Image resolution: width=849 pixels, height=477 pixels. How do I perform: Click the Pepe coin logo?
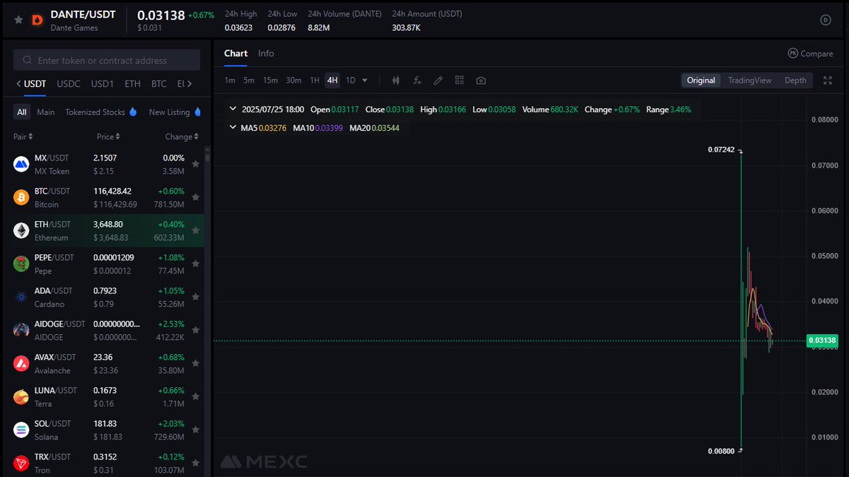tap(21, 264)
